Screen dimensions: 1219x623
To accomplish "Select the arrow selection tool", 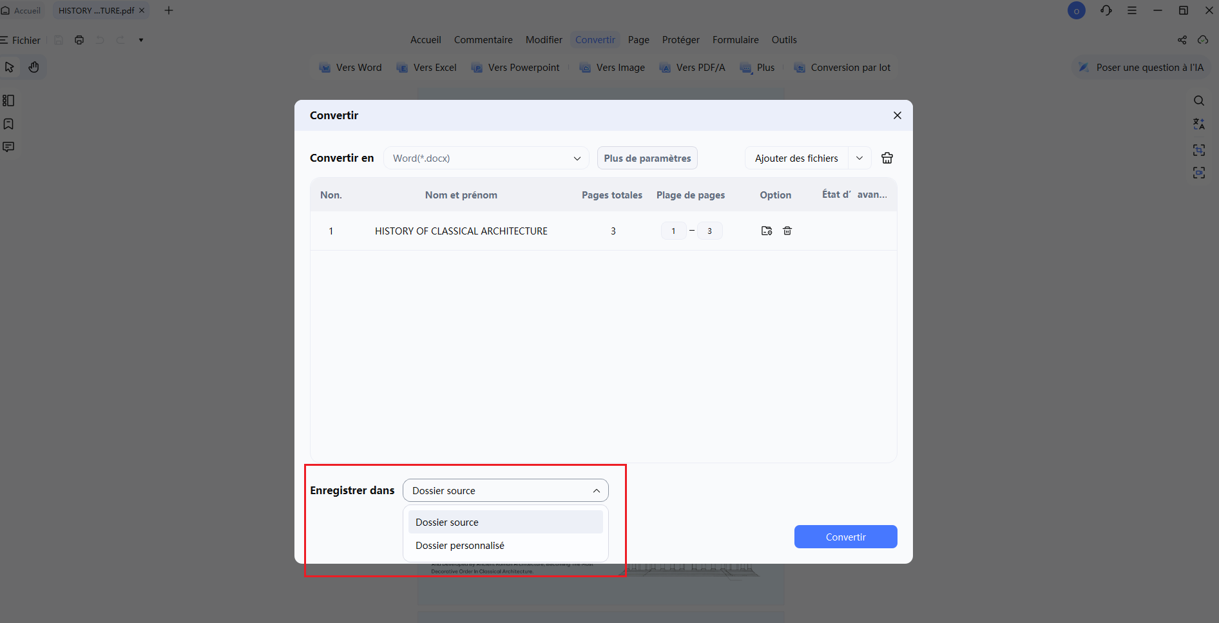I will click(x=10, y=67).
